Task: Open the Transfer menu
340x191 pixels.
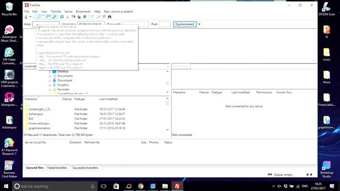Action: point(56,12)
